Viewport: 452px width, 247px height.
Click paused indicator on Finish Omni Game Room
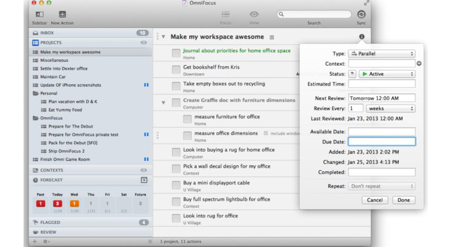(x=147, y=159)
